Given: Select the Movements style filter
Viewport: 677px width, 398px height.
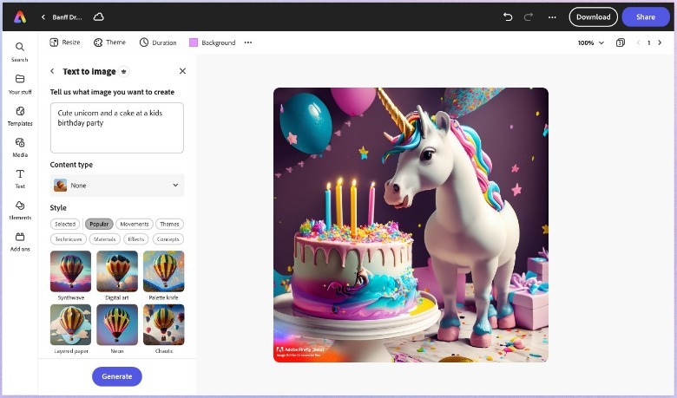Looking at the screenshot, I should tap(135, 225).
